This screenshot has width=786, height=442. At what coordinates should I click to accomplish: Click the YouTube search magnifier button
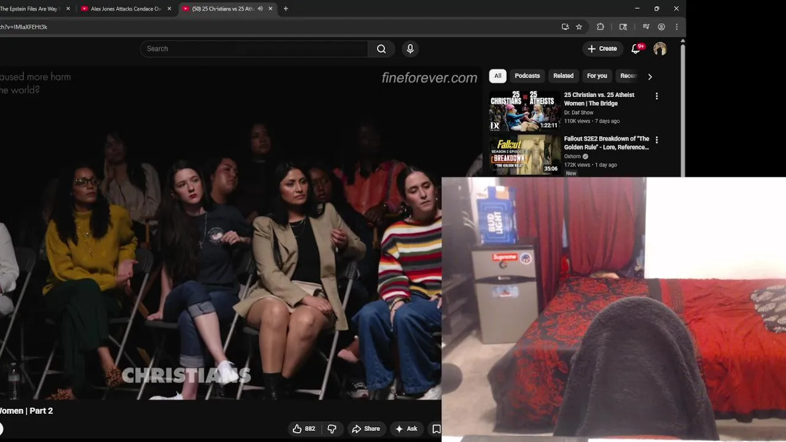[381, 48]
